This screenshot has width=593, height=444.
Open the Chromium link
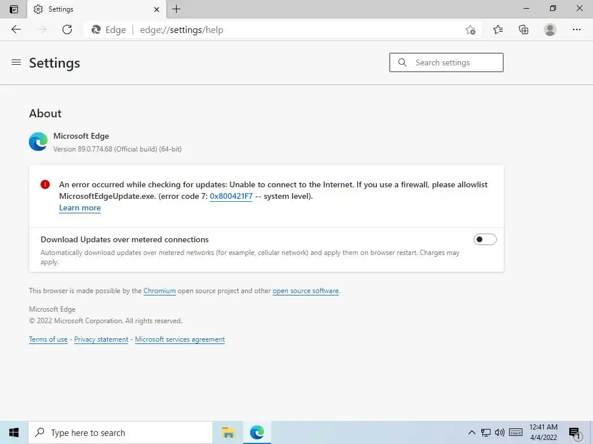point(160,291)
